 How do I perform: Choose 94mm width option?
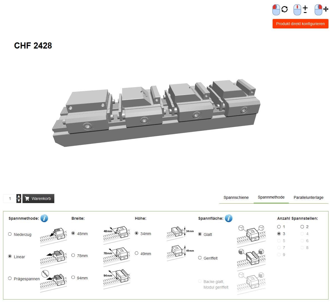tap(73, 277)
